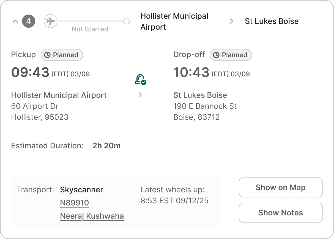Screen dimensions: 334x239
Task: Click the St Lukes Boise header title
Action: pyautogui.click(x=272, y=21)
